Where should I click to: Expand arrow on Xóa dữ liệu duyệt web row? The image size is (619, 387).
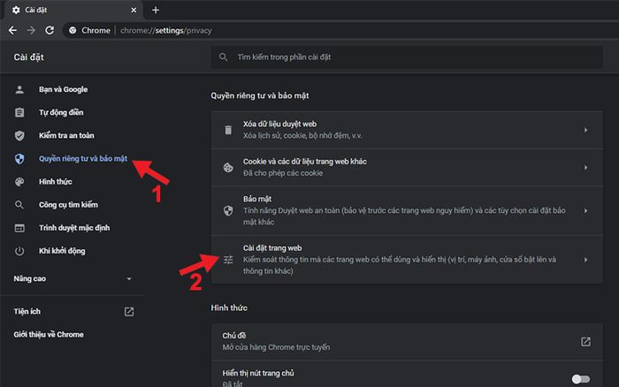point(585,130)
